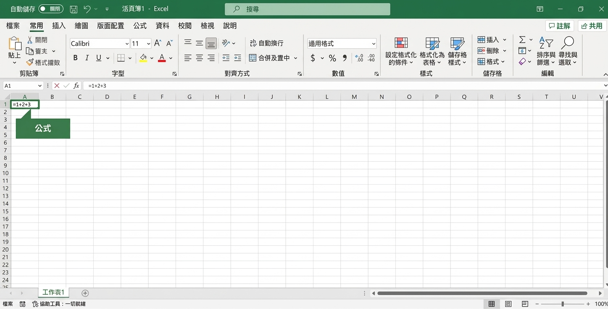Open the 檔案 (File) tab

coord(13,26)
